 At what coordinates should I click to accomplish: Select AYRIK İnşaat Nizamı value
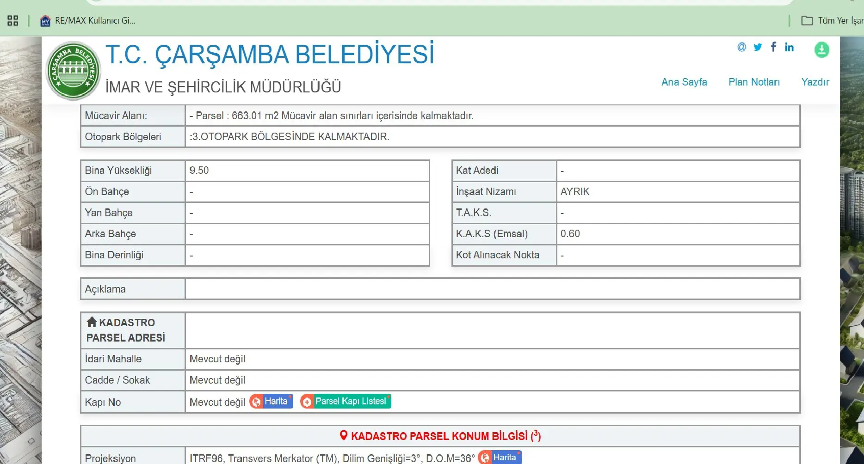[575, 192]
